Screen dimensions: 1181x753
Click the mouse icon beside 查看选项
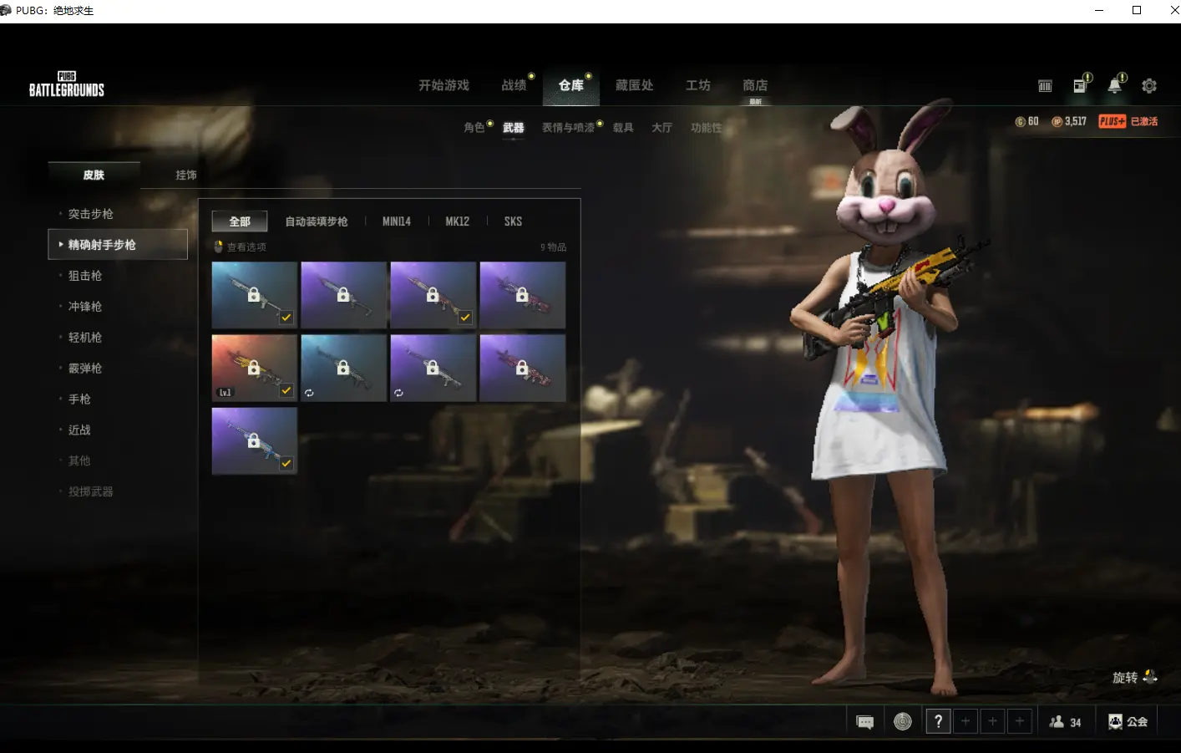click(x=219, y=247)
